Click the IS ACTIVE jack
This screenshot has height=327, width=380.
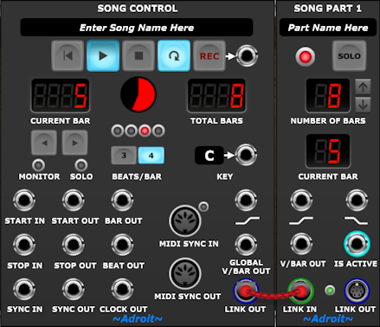click(x=357, y=244)
